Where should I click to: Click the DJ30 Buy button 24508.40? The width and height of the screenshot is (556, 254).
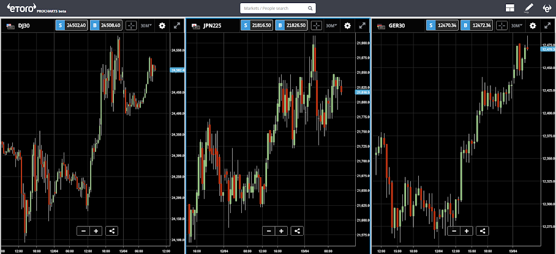point(107,26)
